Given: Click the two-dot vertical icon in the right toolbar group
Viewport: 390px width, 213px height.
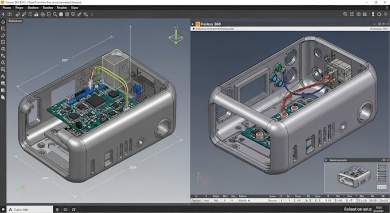Looking at the screenshot, I should [x=373, y=14].
